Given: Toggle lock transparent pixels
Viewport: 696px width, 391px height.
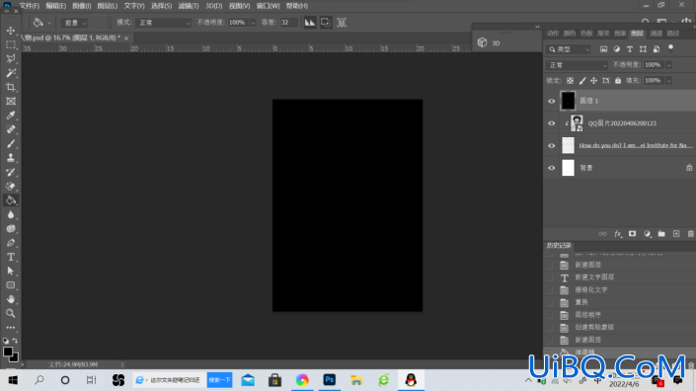Looking at the screenshot, I should pos(570,81).
